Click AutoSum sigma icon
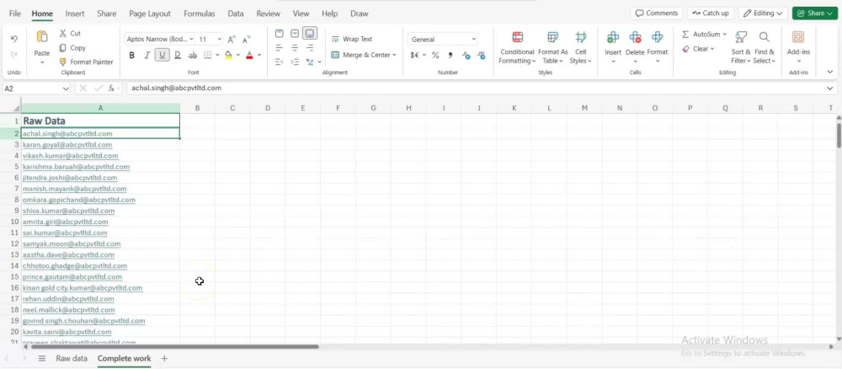 pos(685,35)
